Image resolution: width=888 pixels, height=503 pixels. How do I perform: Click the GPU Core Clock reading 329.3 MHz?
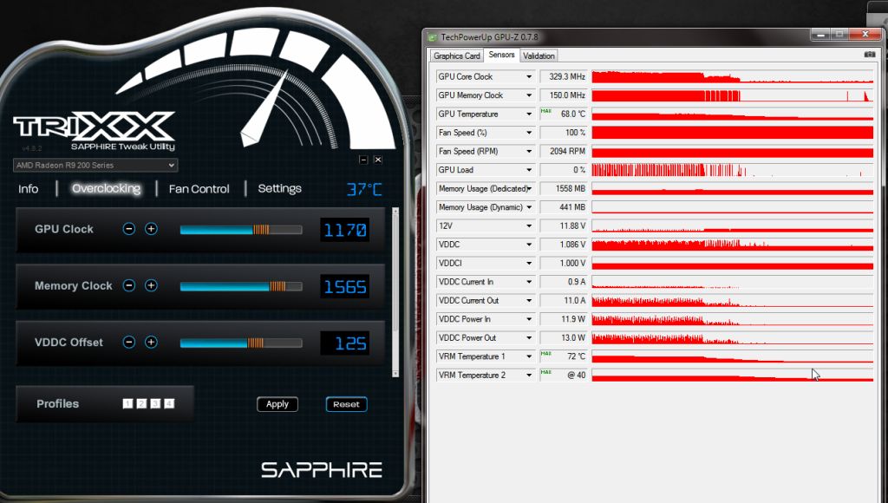coord(564,76)
